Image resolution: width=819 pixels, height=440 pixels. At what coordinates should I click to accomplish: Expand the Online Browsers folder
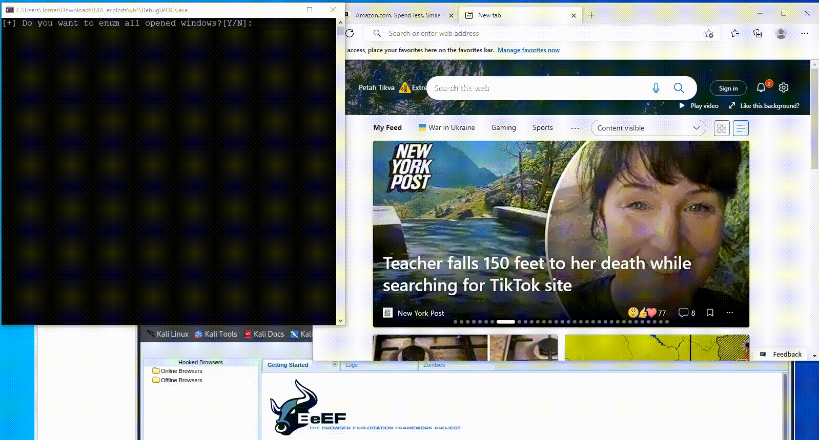[x=181, y=371]
